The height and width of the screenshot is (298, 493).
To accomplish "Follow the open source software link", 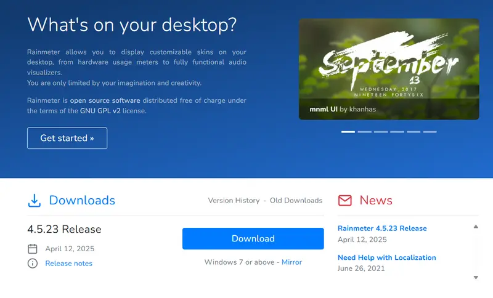I will (x=105, y=100).
